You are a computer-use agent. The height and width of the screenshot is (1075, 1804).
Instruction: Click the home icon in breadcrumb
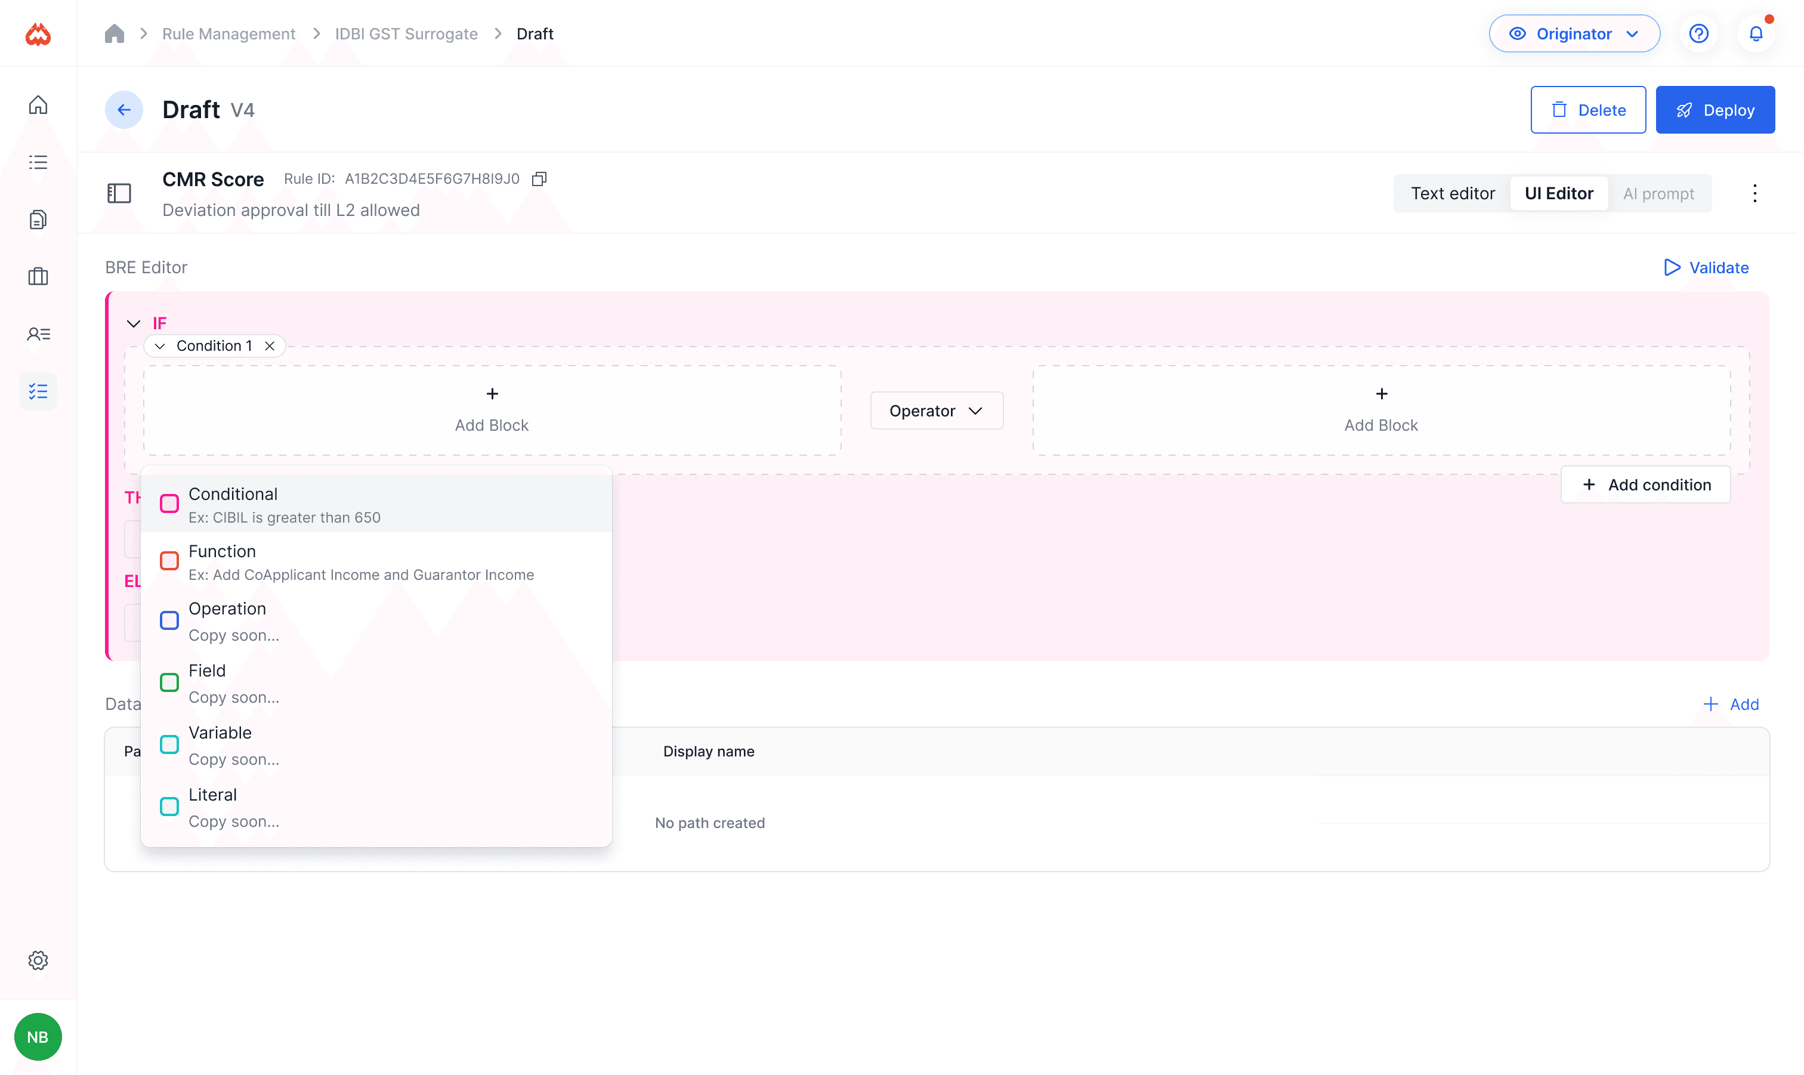point(115,34)
